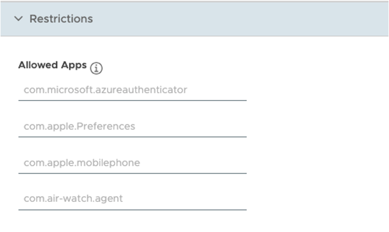Click the second Allowed Apps row
Image resolution: width=389 pixels, height=232 pixels.
coord(132,126)
